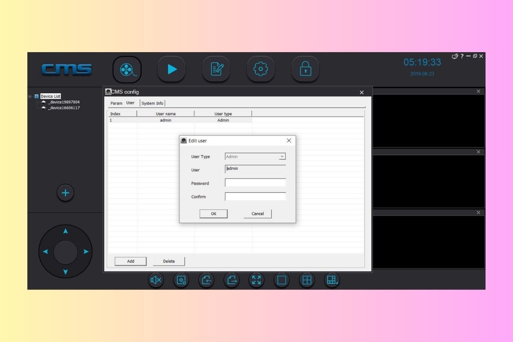Open the multi-window layout options icon
The image size is (513, 342).
point(332,280)
